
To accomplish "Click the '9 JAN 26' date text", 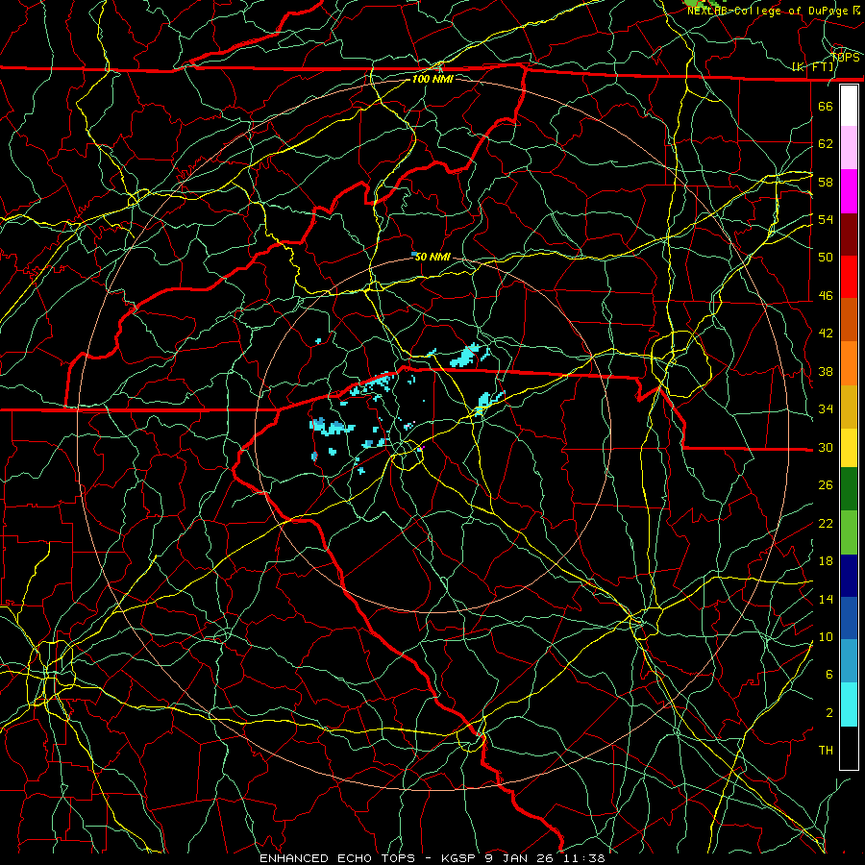I will click(519, 858).
